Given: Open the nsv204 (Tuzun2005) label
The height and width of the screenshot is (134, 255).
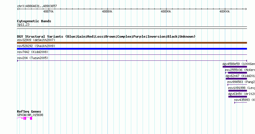Looking at the screenshot, I should pyautogui.click(x=33, y=58).
